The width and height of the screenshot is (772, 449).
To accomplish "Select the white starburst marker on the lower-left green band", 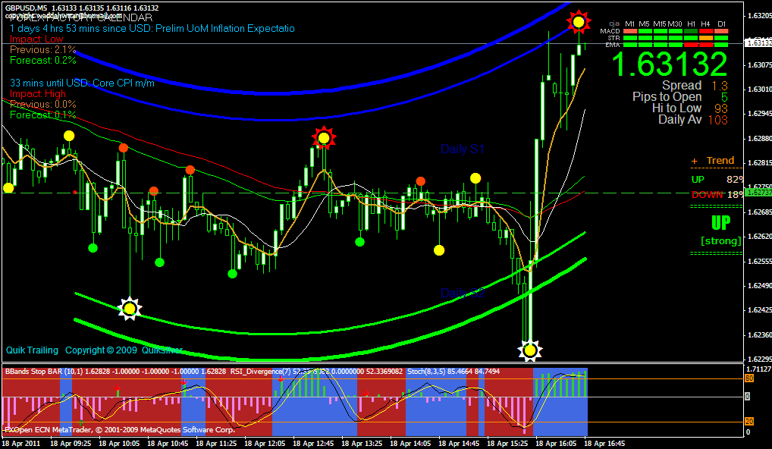I will pos(130,309).
